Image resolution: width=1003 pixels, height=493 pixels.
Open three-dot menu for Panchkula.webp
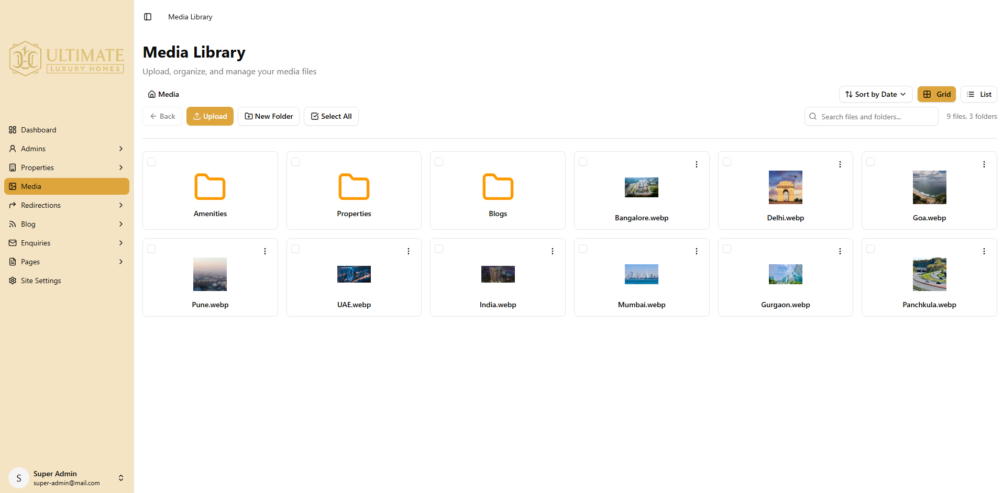(984, 251)
